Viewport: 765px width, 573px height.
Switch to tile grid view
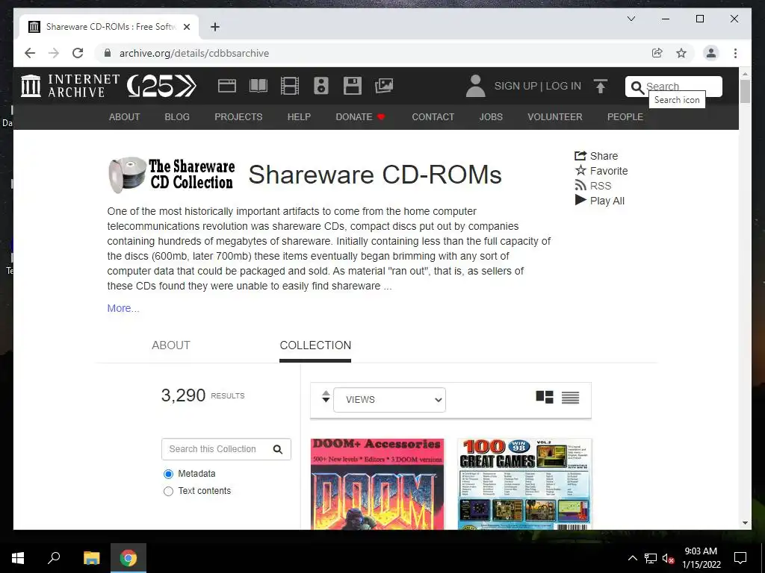coord(545,397)
